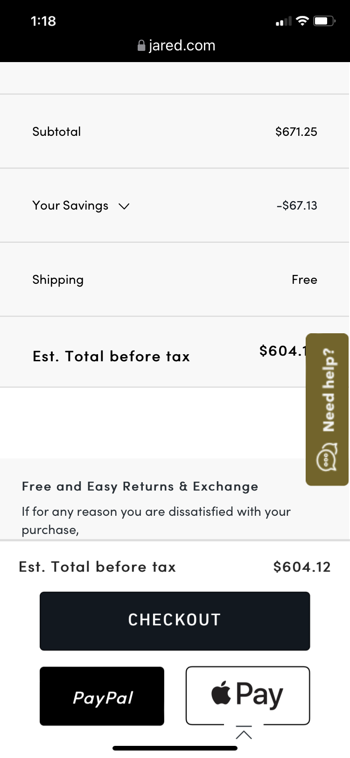
Task: Choose the Apple Pay button
Action: click(x=247, y=695)
